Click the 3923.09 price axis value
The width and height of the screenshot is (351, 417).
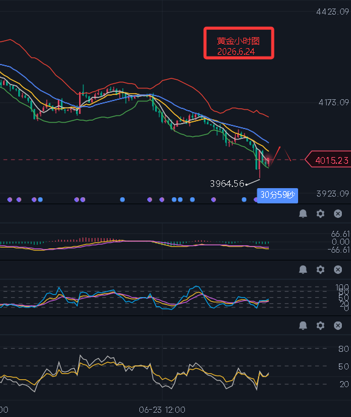tap(333, 194)
